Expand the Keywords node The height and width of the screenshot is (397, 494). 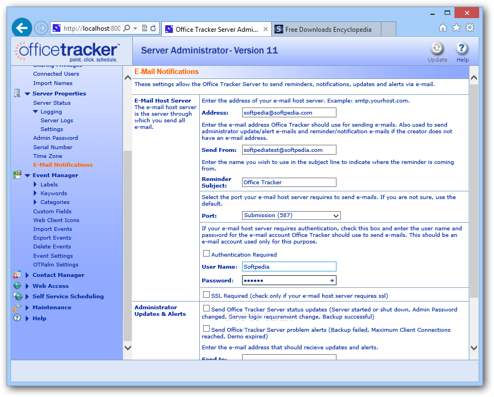35,193
